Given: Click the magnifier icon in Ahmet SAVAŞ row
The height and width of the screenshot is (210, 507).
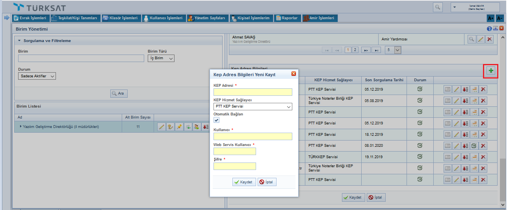Looking at the screenshot, I should pos(472,39).
